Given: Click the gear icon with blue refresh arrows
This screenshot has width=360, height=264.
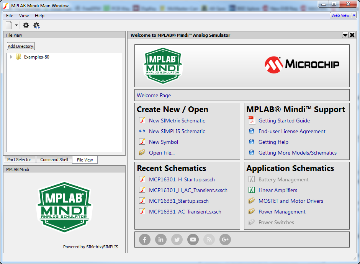Looking at the screenshot, I should pyautogui.click(x=36, y=25).
